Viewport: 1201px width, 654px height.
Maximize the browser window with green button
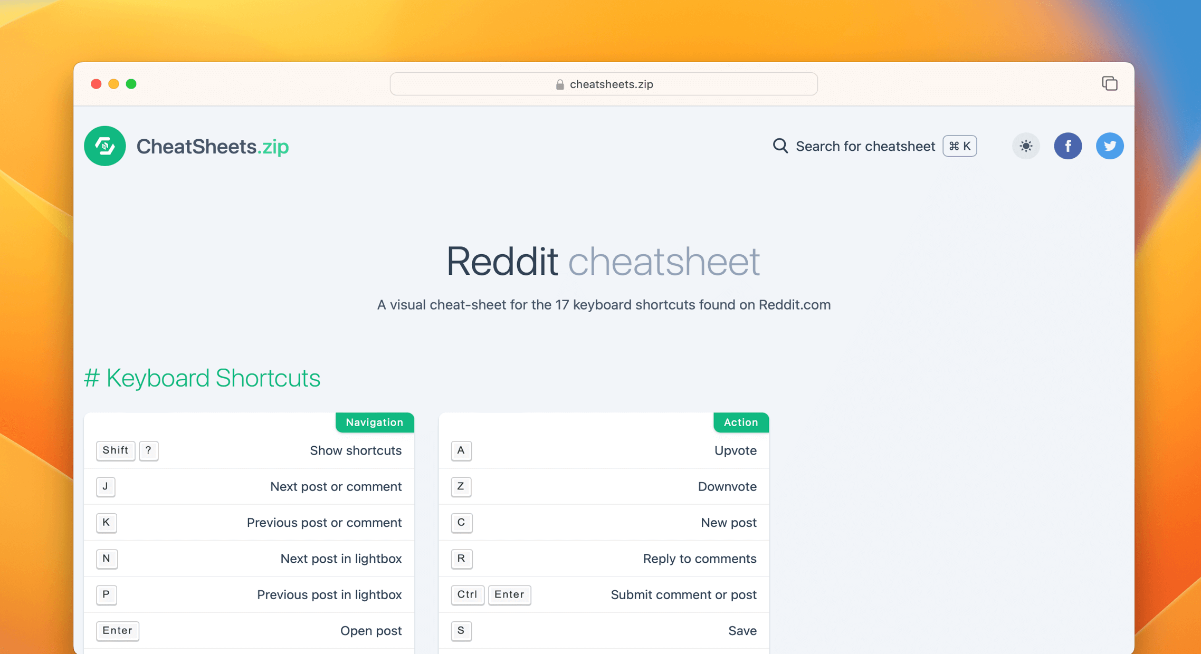[131, 84]
